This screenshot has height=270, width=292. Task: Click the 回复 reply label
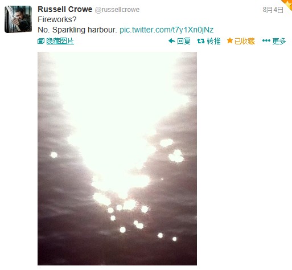(184, 41)
